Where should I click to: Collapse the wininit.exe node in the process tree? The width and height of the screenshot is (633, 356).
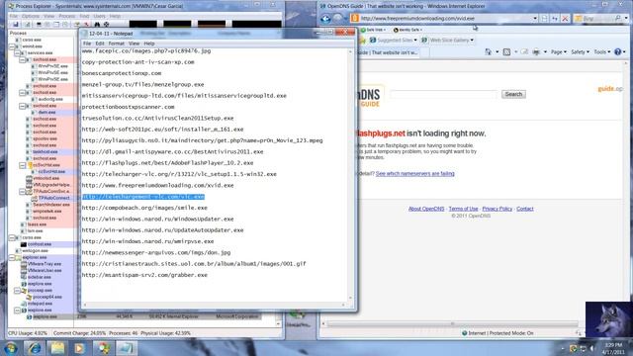(x=12, y=46)
